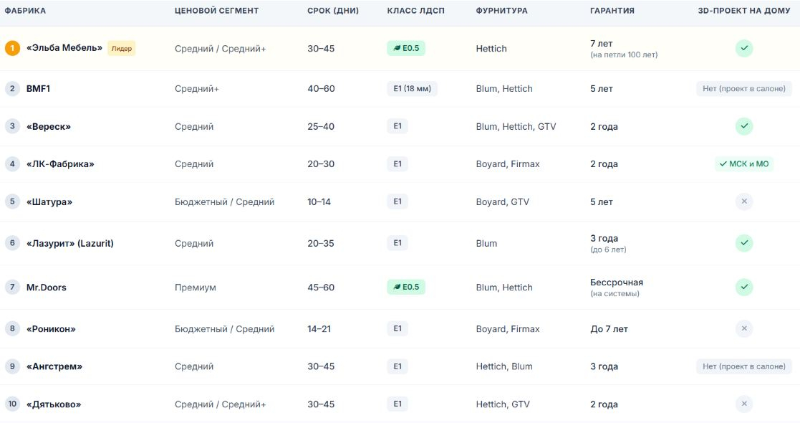
Task: Click grey cross icon in «Дятьково» row
Action: 744,404
